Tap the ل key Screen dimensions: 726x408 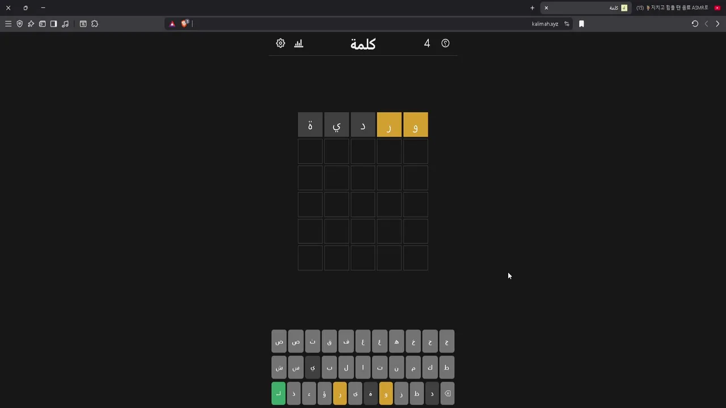(346, 368)
